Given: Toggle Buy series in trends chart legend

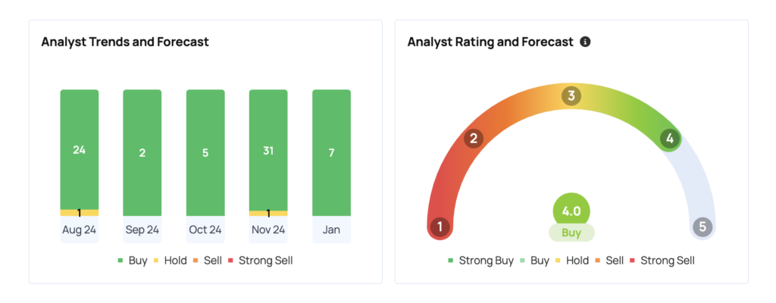Looking at the screenshot, I should pos(132,260).
